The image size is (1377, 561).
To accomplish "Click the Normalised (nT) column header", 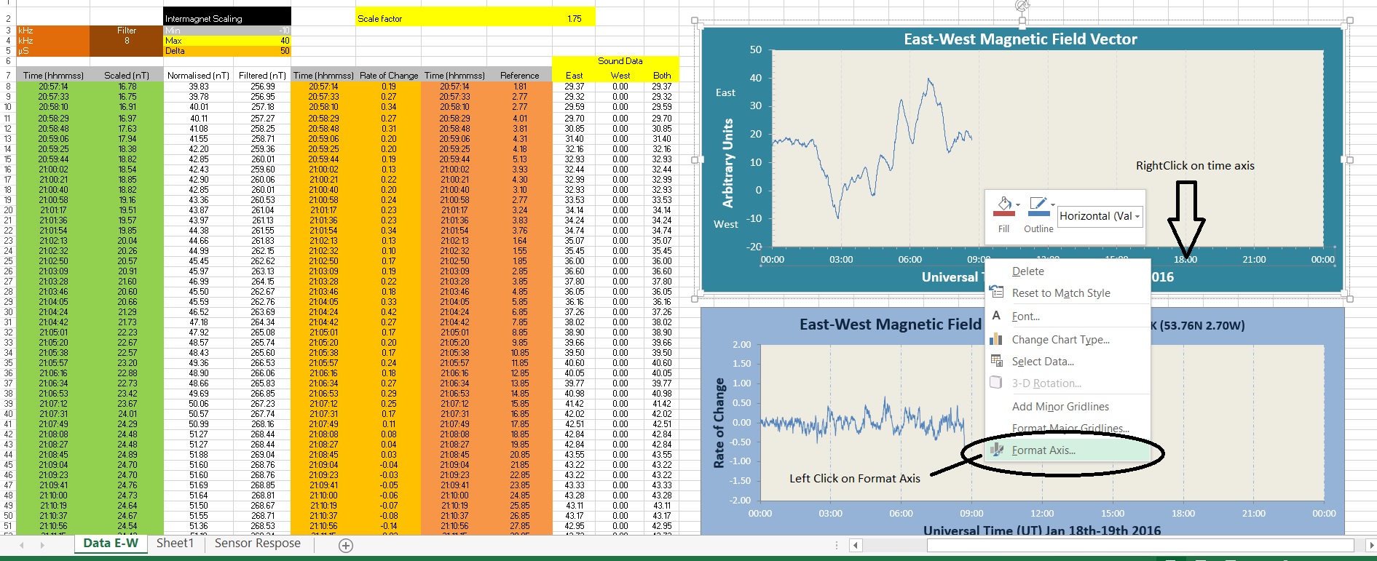I will tap(198, 76).
